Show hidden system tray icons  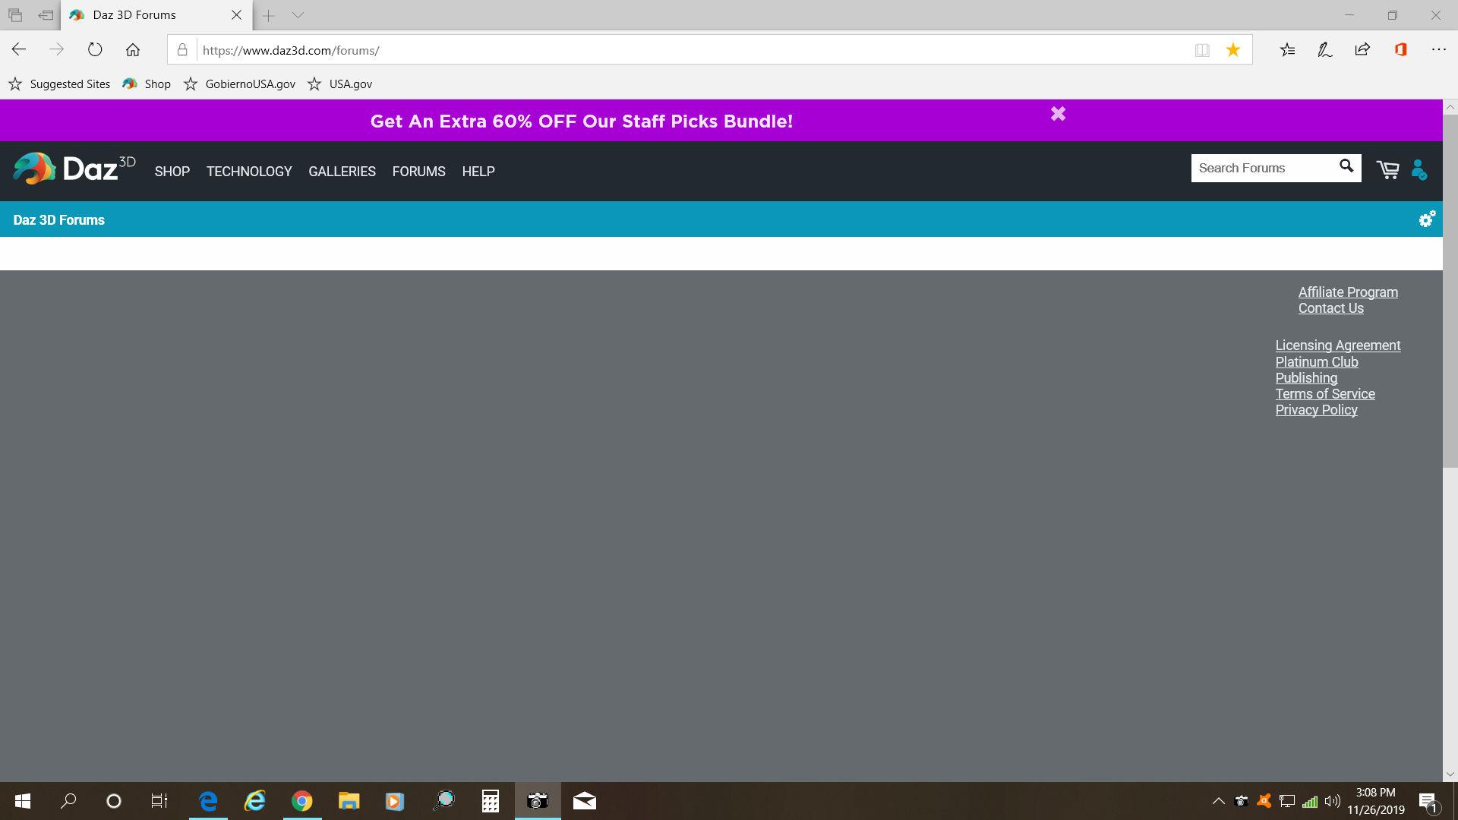click(1218, 801)
